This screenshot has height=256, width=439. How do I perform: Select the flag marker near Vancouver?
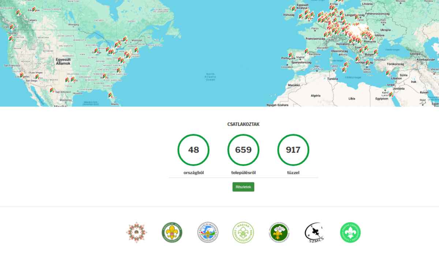point(12,27)
